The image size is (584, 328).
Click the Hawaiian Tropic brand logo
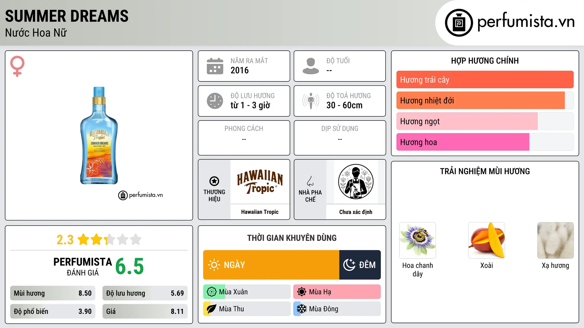tap(260, 182)
